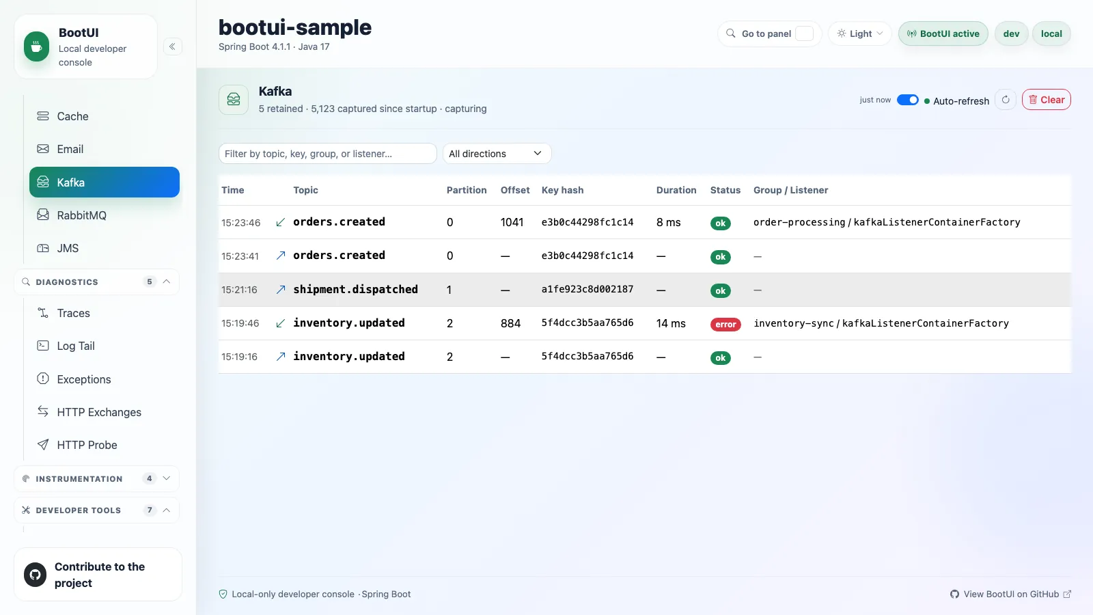
Task: Collapse the sidebar with the double-chevron icon
Action: (172, 46)
